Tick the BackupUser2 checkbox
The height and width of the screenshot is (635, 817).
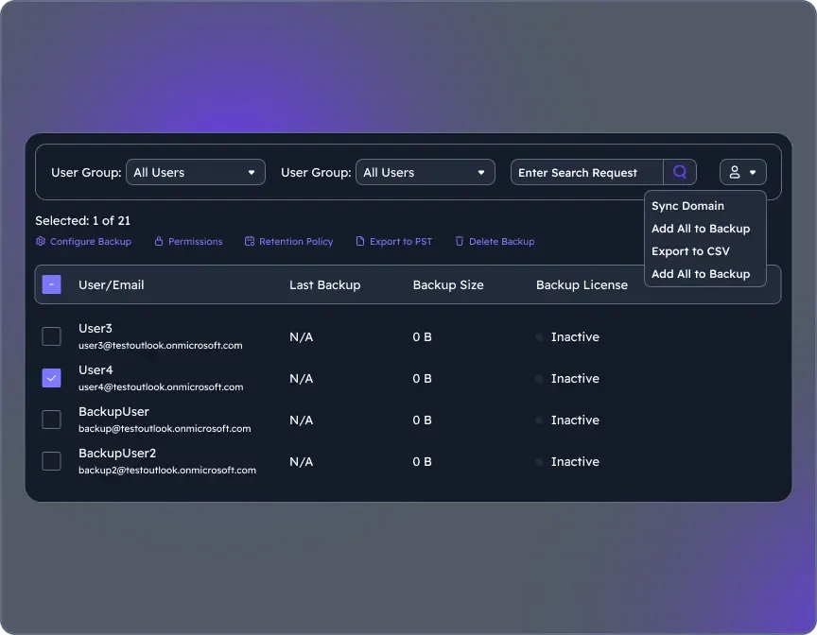[x=52, y=461]
